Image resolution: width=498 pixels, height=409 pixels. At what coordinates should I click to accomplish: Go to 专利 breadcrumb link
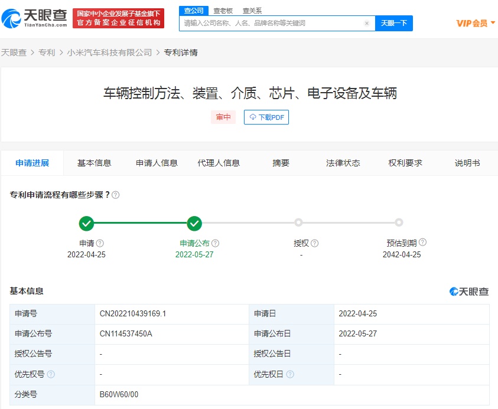tap(47, 53)
